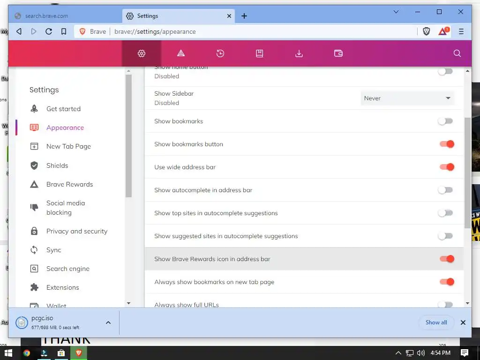The width and height of the screenshot is (480, 360).
Task: Click sidebar scroll down arrow
Action: [x=128, y=303]
